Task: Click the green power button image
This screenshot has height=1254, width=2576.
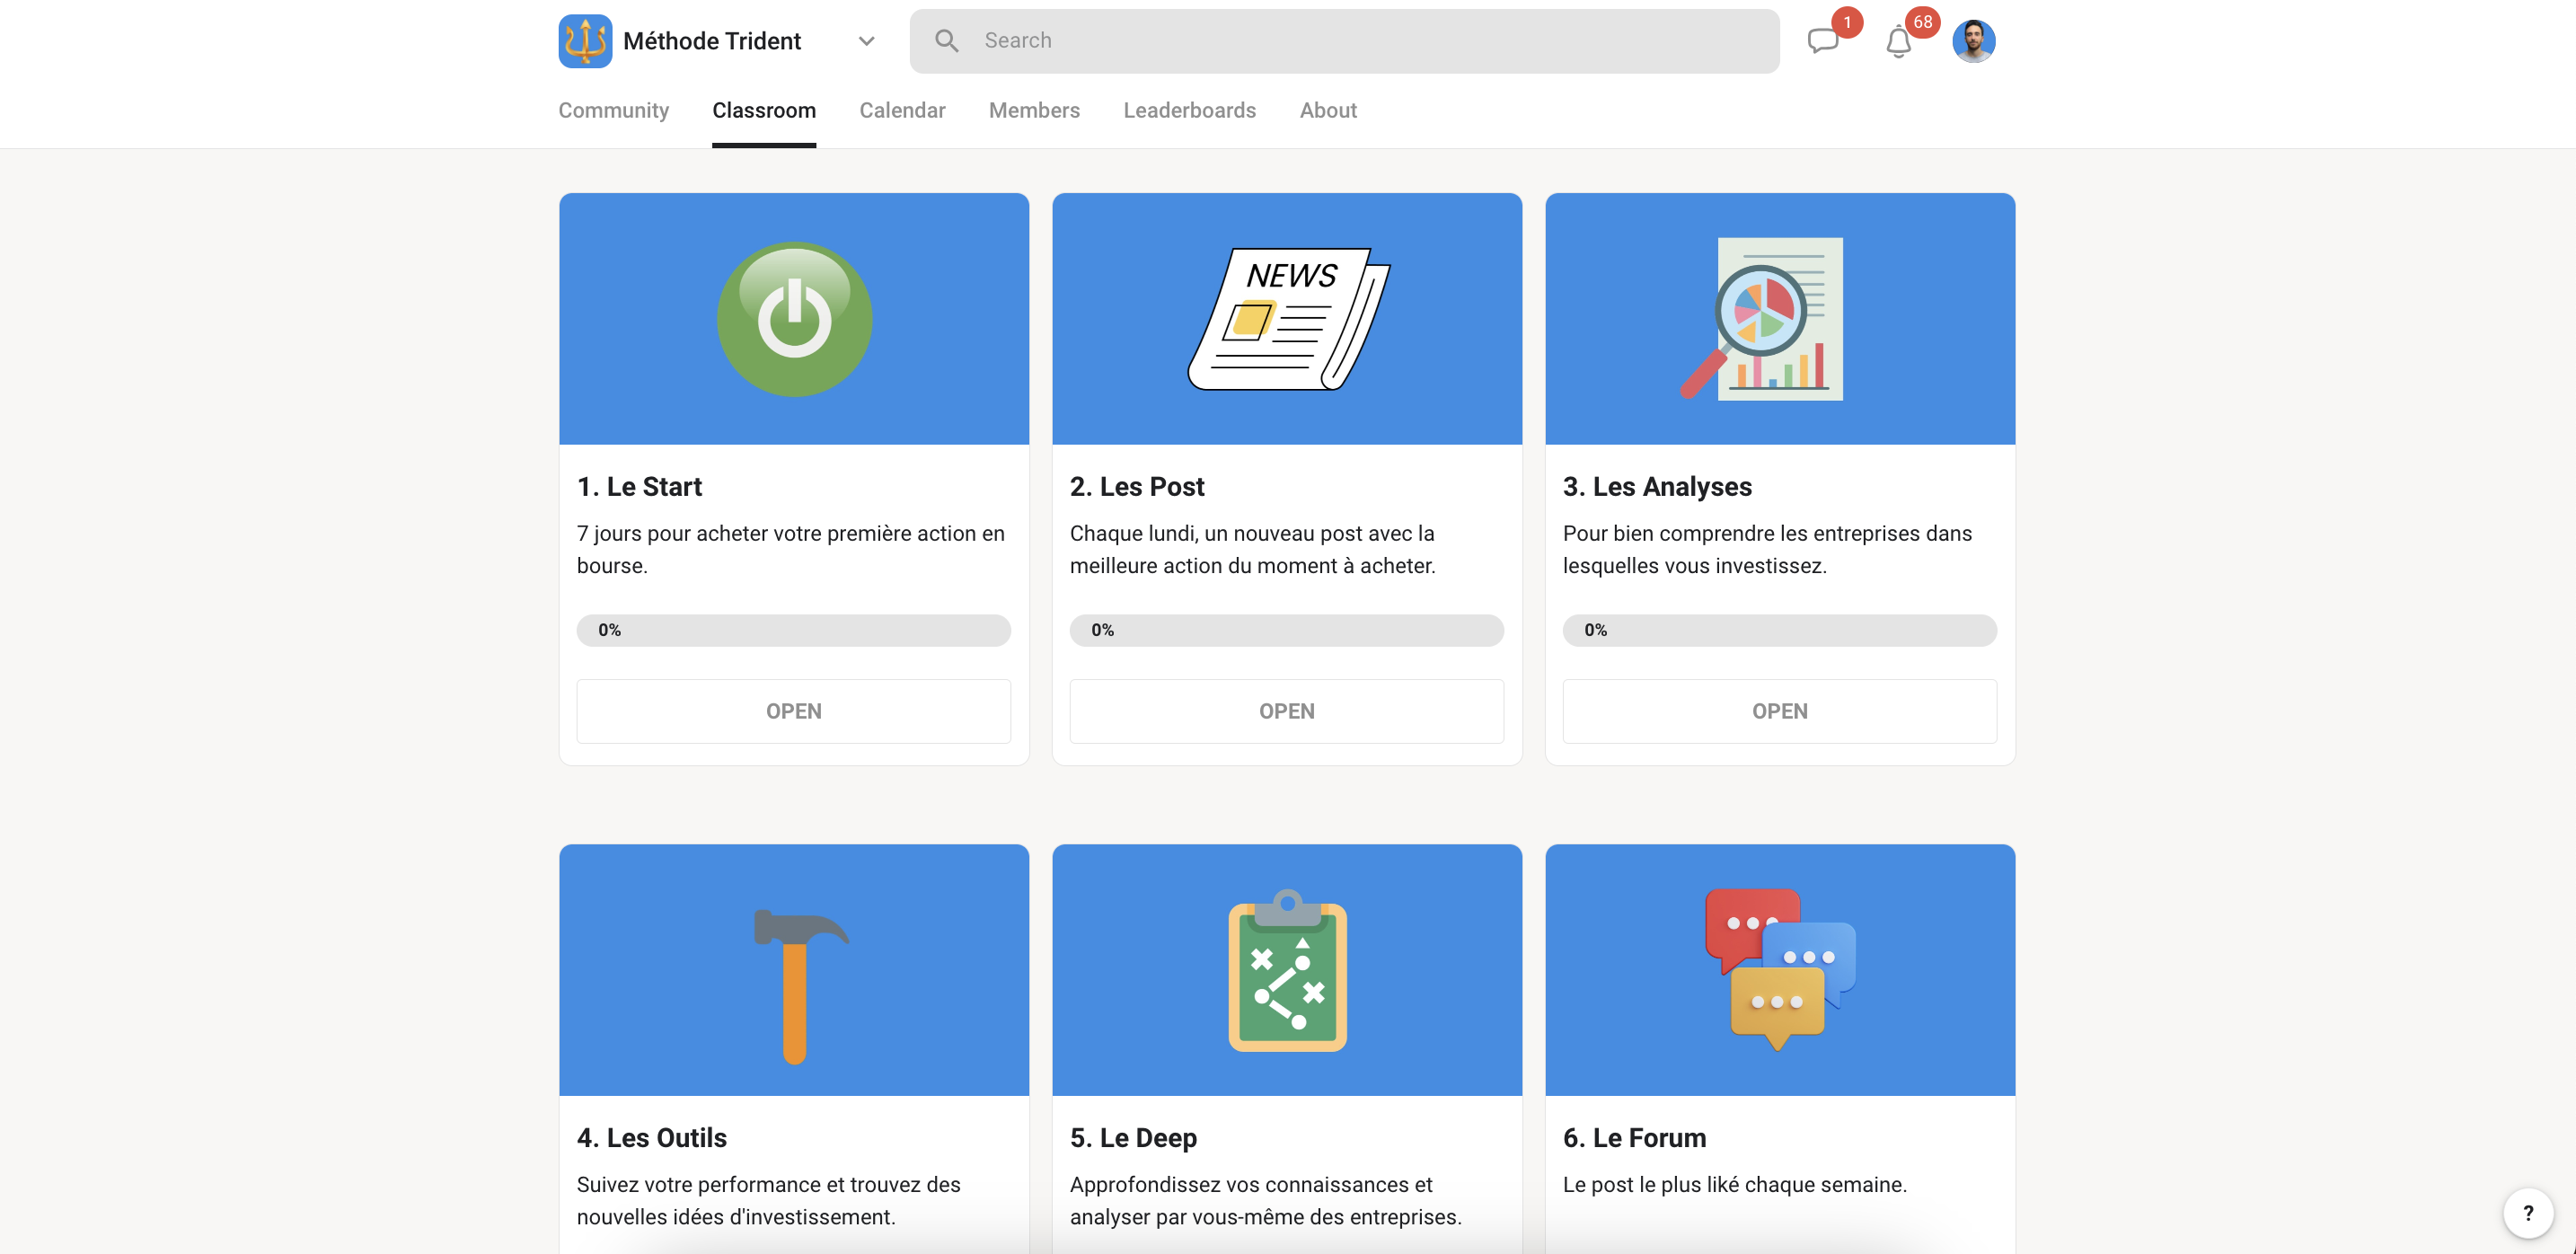Action: coord(794,319)
